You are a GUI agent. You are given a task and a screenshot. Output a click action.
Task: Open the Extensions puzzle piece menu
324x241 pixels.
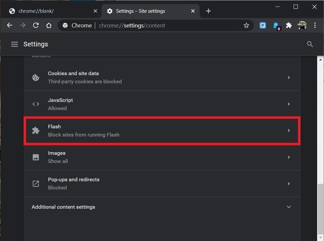289,26
